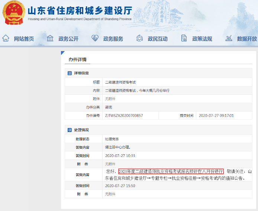The width and height of the screenshot is (258, 211).
Task: Click the house icon beside 网站首页
Action: click(x=6, y=38)
